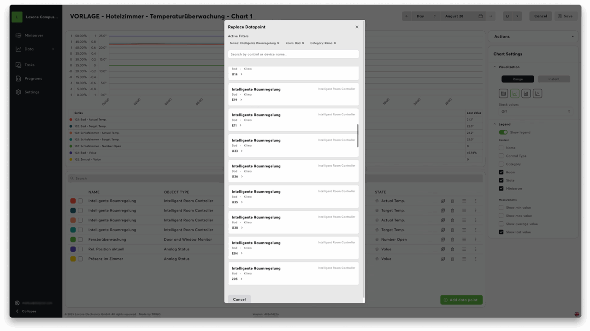Remove the 'Category: Klima' filter chip
Image resolution: width=590 pixels, height=331 pixels.
(x=335, y=43)
